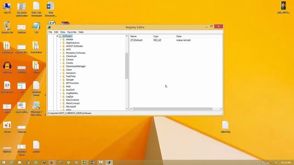Open the Action Center flag tray icon
Screen dimensions: 294x165
click(x=263, y=163)
